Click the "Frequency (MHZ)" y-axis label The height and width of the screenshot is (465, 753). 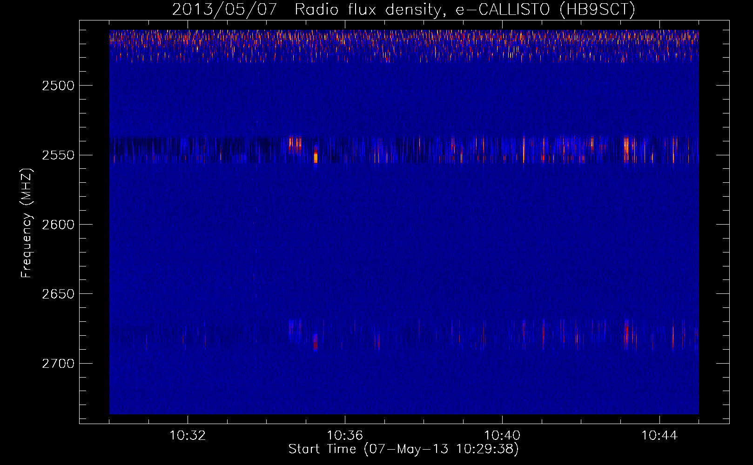click(27, 223)
